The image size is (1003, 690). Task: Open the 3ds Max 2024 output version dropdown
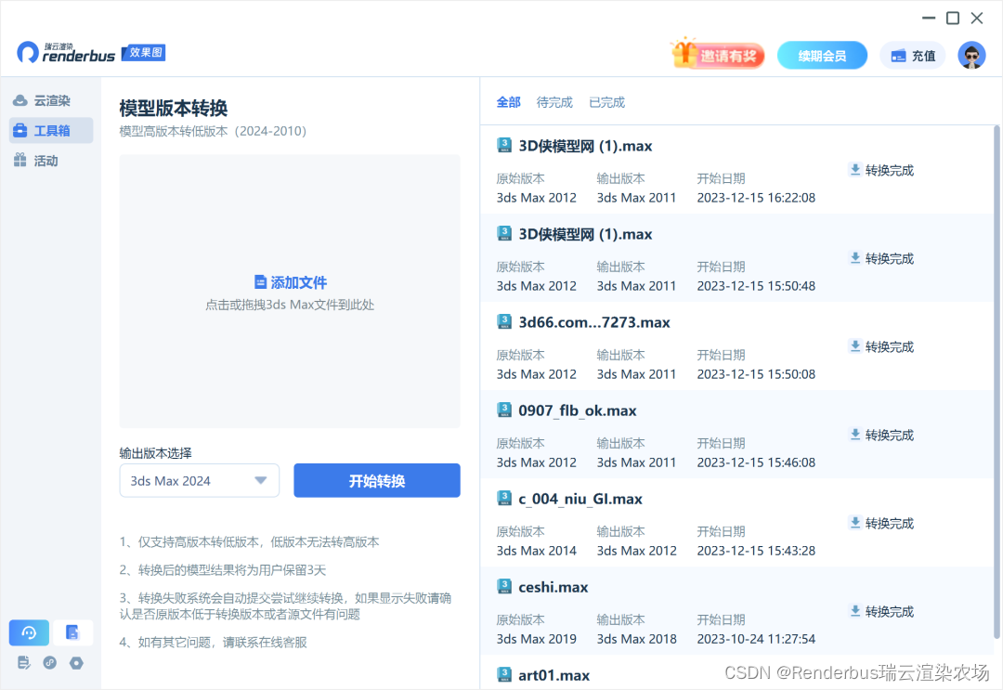point(200,481)
